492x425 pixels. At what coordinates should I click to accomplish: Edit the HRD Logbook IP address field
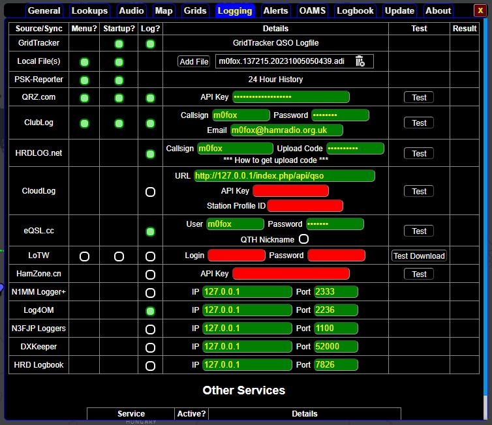click(x=247, y=364)
